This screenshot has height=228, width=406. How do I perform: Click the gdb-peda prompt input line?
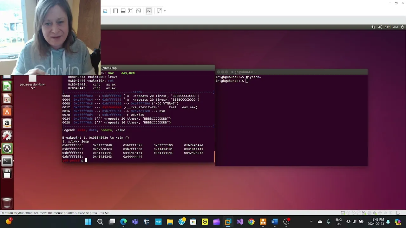click(x=138, y=161)
